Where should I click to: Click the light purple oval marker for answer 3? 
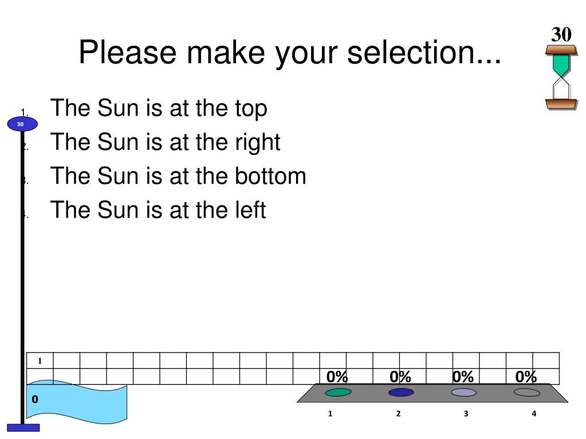(x=464, y=392)
